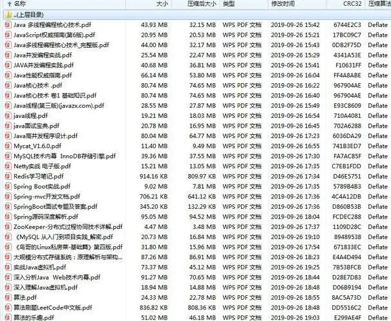The width and height of the screenshot is (391, 321).
Task: Click compressed size 132.29 KB
Action: click(x=202, y=207)
